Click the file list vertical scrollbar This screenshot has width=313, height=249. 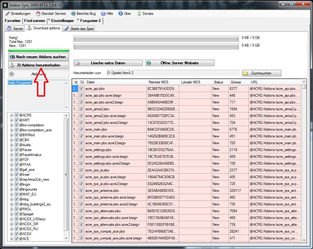pos(304,161)
